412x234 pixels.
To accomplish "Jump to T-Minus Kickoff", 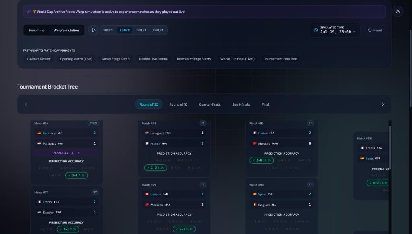I will [x=39, y=59].
